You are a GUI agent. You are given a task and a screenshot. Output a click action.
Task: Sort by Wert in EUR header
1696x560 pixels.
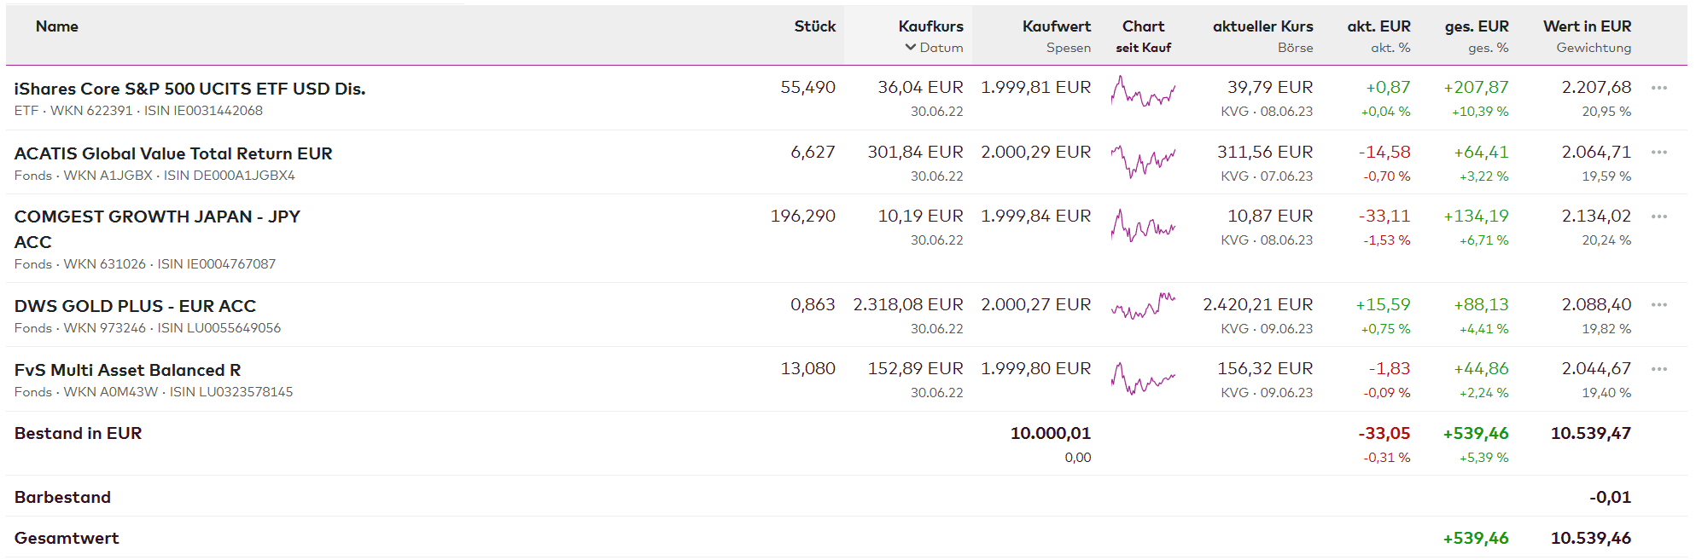1587,26
